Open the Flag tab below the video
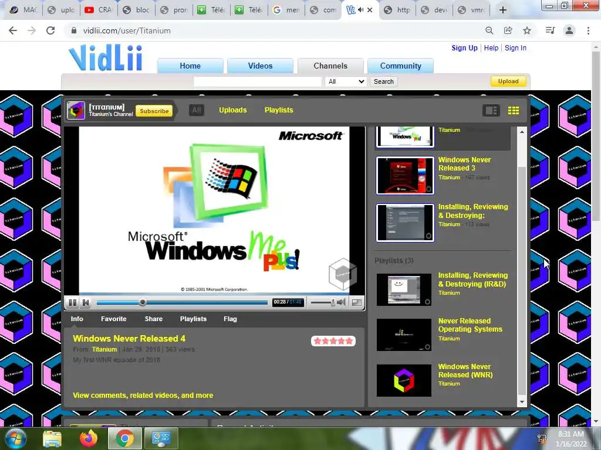 tap(230, 319)
